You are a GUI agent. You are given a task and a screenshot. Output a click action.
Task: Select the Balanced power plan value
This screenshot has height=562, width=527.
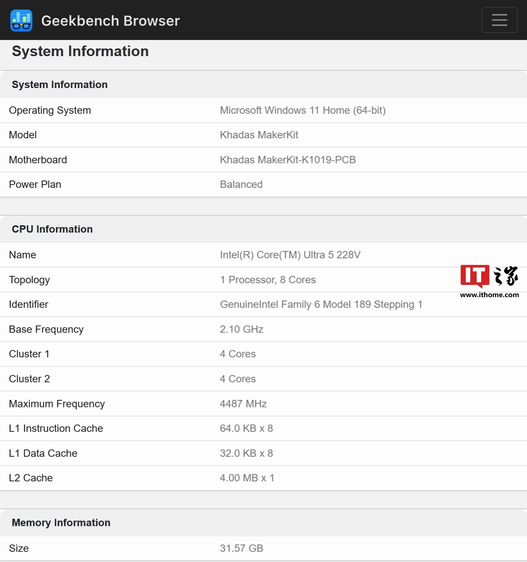coord(241,185)
